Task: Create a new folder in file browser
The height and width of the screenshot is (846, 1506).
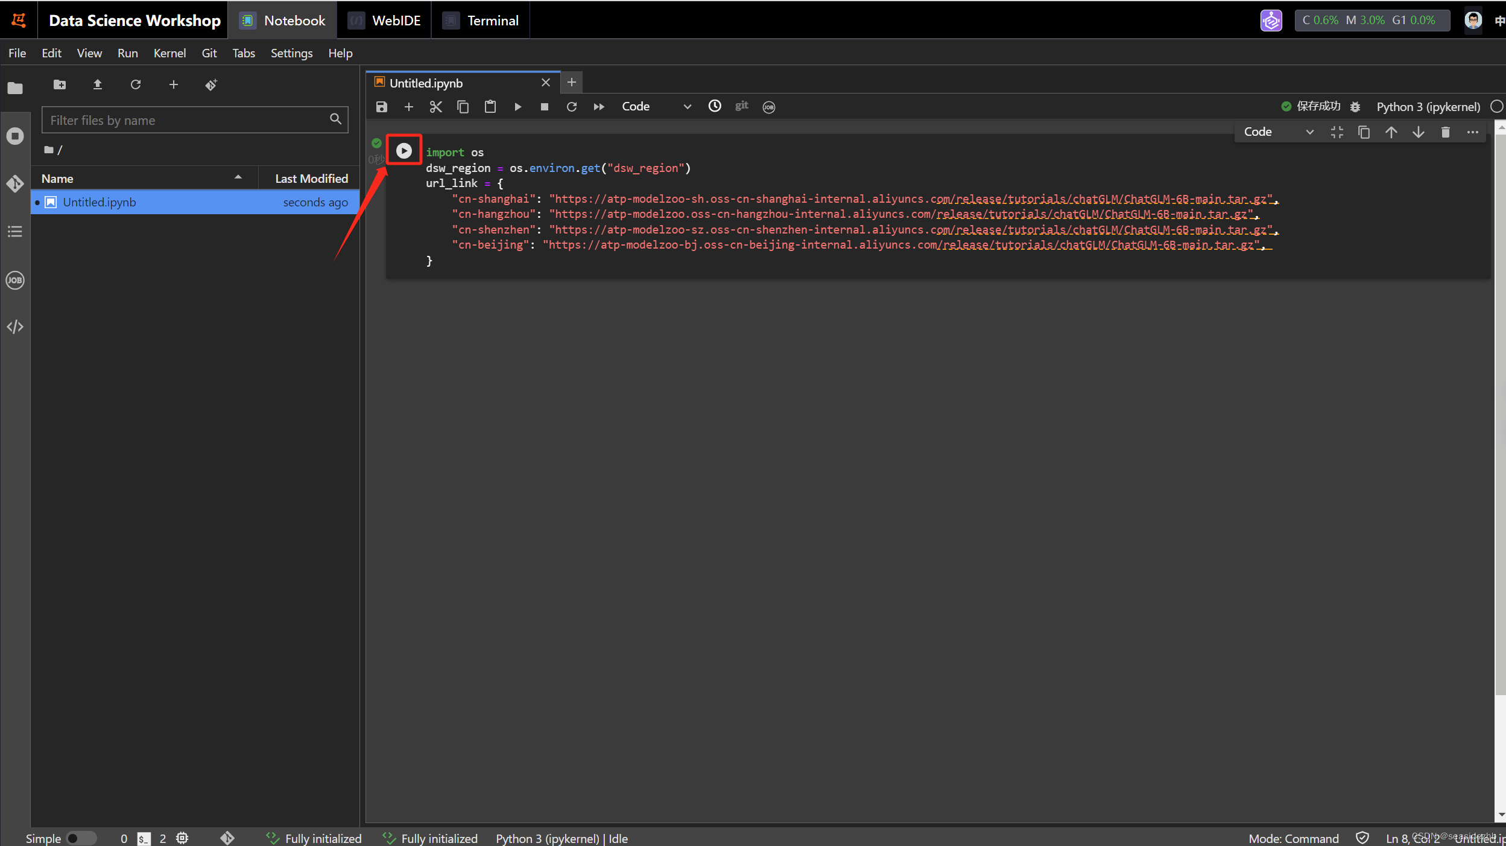Action: [x=60, y=84]
